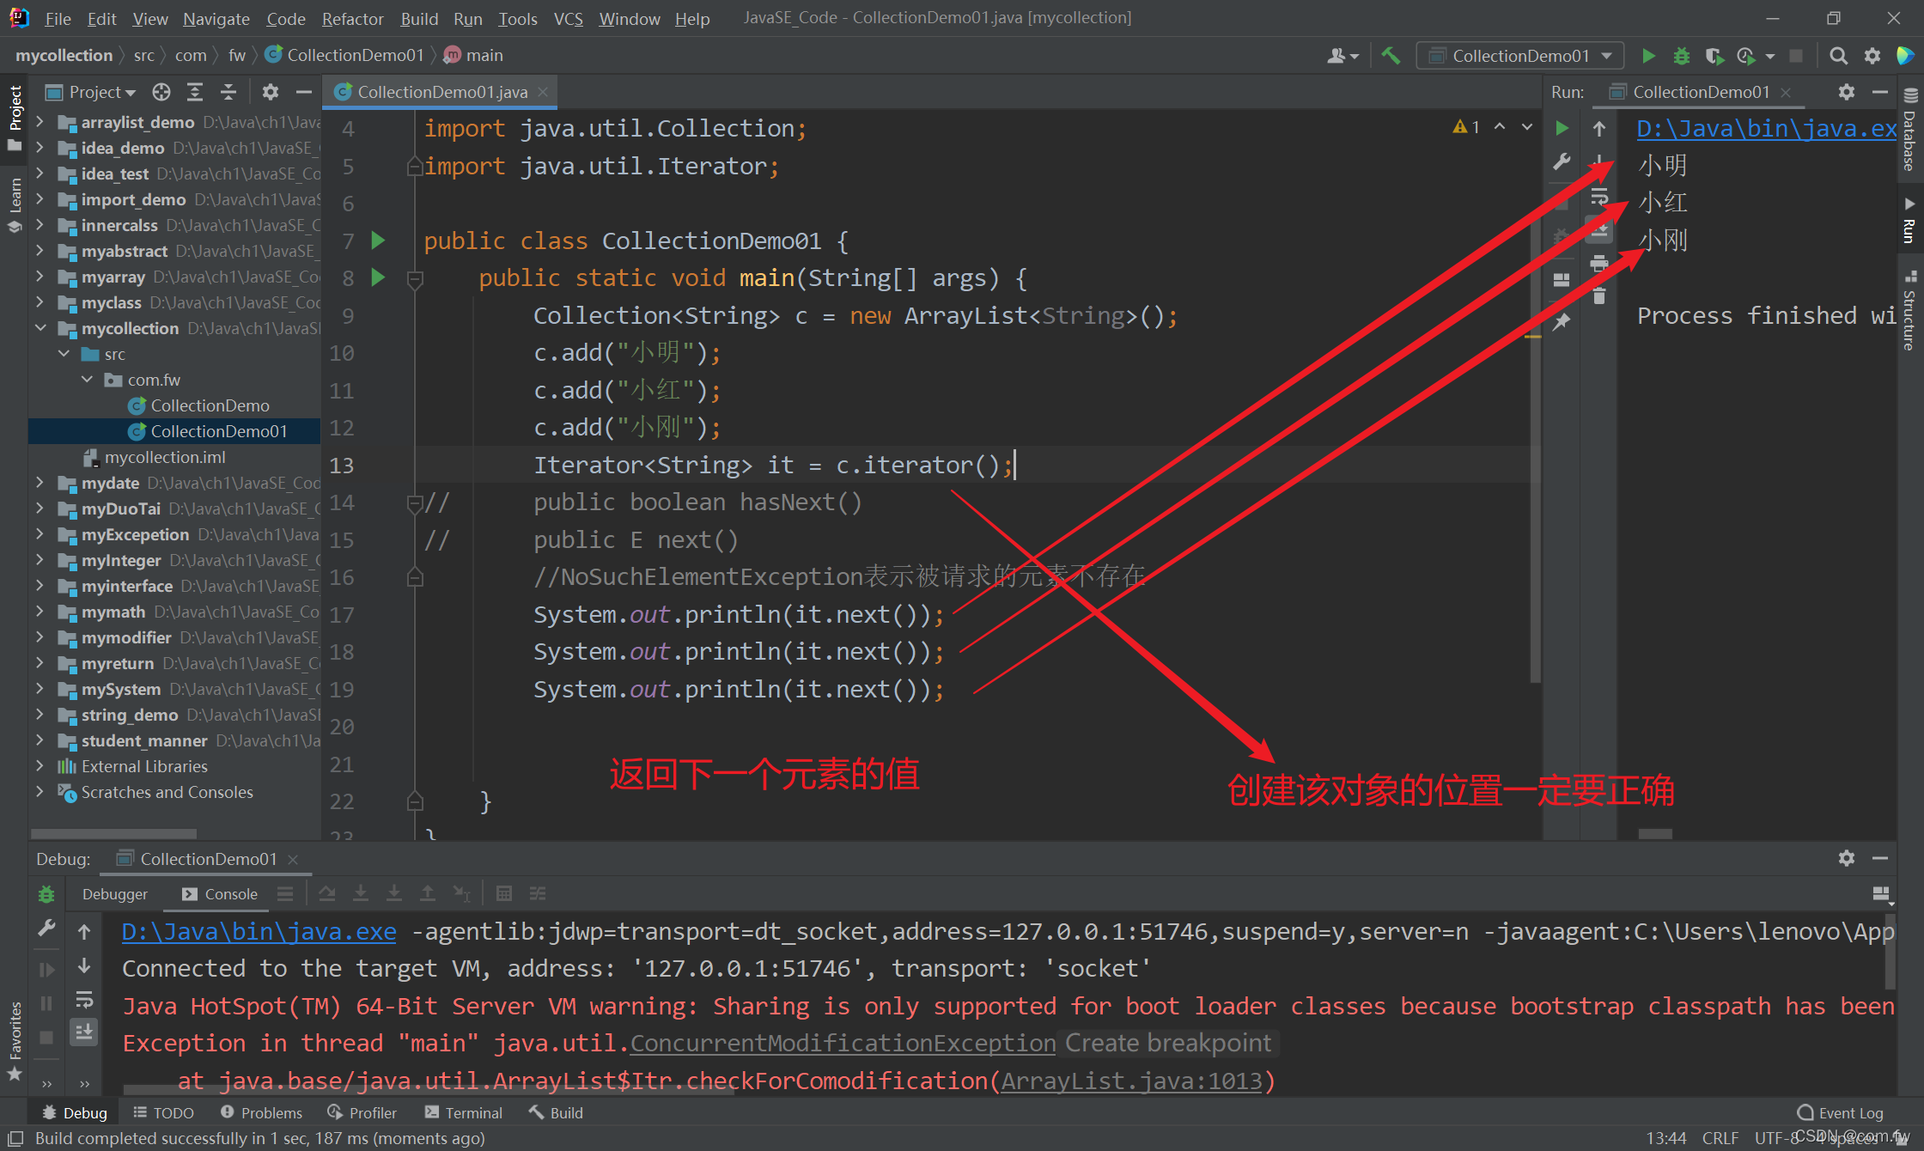Click the ArrayList.java:1013 stack trace link
This screenshot has width=1924, height=1151.
click(1131, 1081)
